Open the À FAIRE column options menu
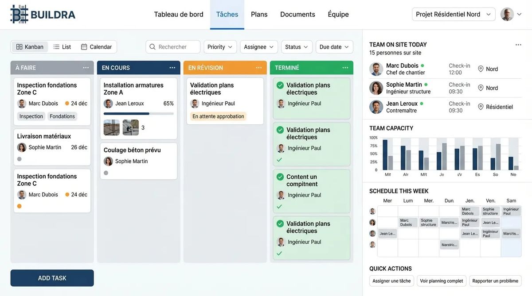 pyautogui.click(x=86, y=68)
